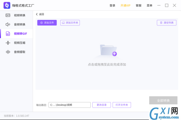
Task: Click the 全部转换 button
Action: click(x=163, y=100)
